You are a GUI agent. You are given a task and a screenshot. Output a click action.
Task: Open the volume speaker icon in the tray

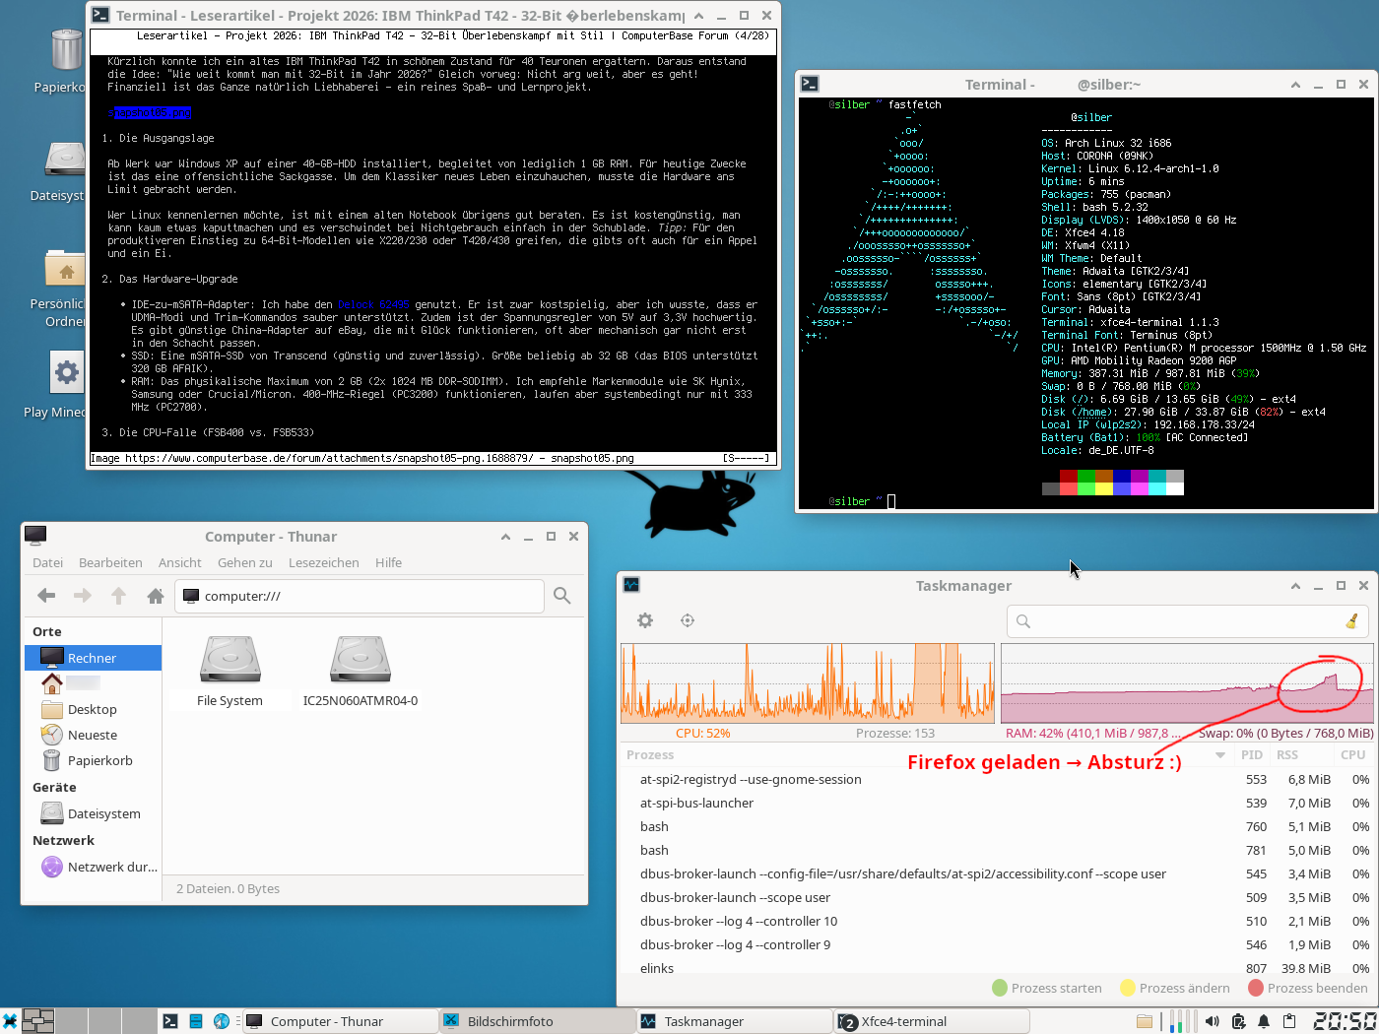1213,1021
